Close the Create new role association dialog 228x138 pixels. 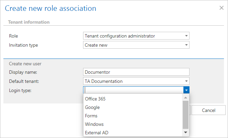pos(222,8)
